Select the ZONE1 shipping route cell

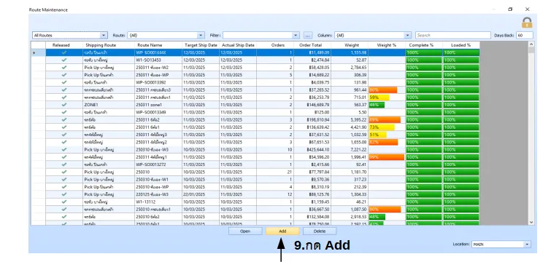point(109,105)
